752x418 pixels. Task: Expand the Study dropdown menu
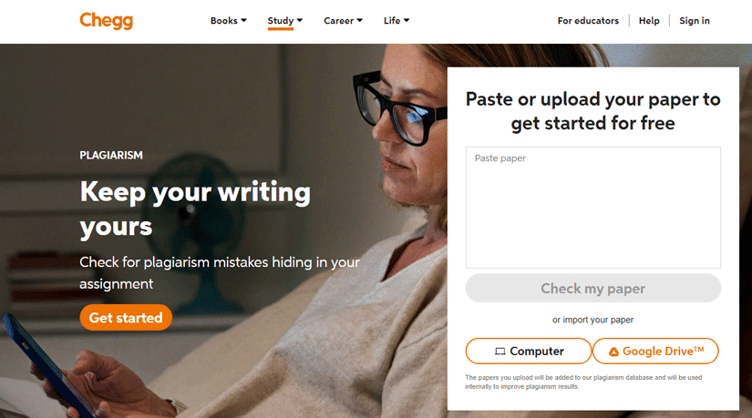click(285, 21)
